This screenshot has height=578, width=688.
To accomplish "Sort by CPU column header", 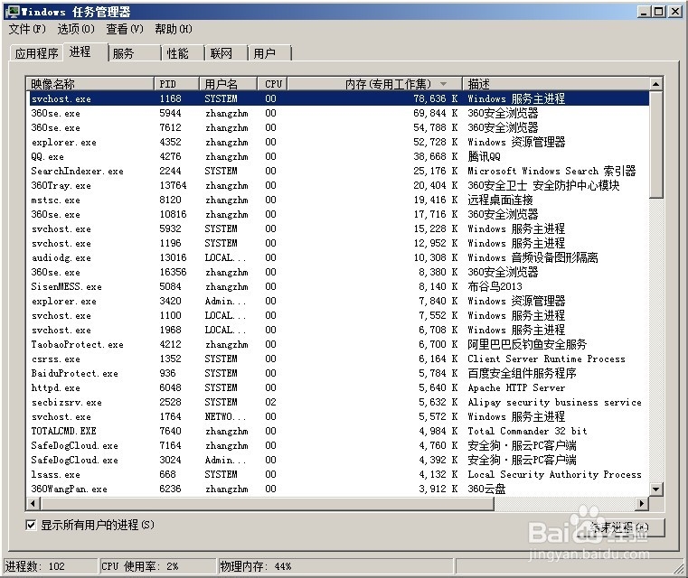I will pyautogui.click(x=272, y=84).
